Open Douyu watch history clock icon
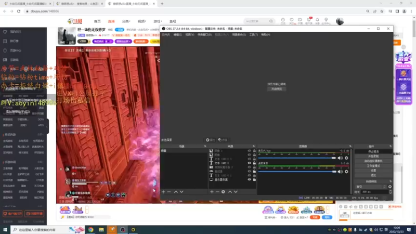This screenshot has height=234, width=416. 283,21
